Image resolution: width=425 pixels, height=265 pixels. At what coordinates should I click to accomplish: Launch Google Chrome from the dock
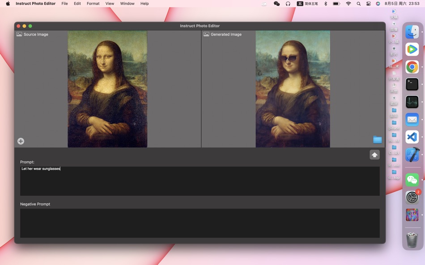[412, 67]
